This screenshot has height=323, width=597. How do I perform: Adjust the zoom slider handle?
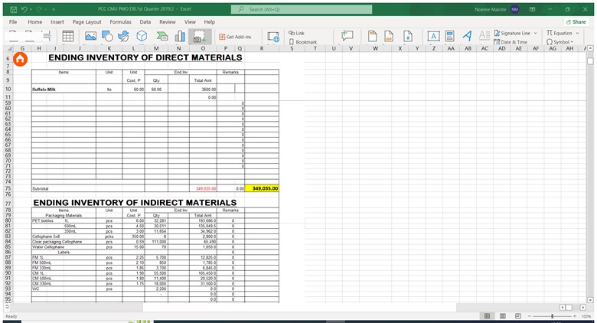[x=552, y=316]
